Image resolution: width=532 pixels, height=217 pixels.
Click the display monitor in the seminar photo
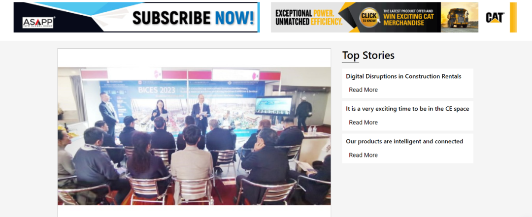tap(273, 106)
